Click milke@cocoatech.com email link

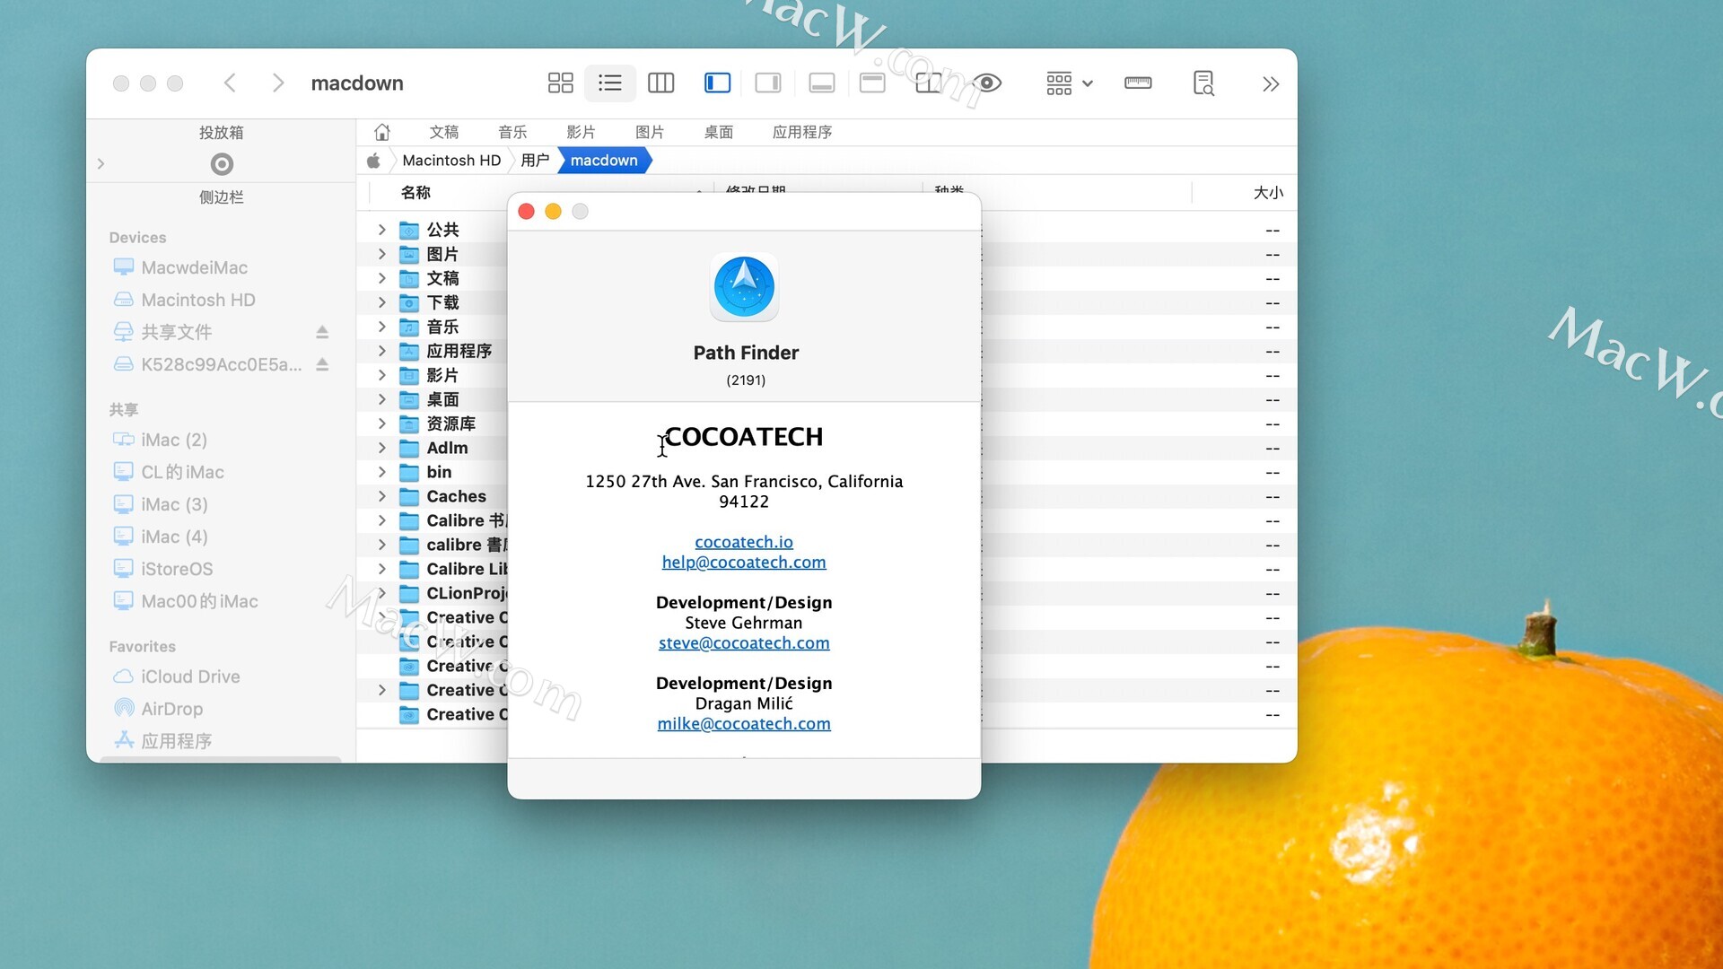coord(744,724)
